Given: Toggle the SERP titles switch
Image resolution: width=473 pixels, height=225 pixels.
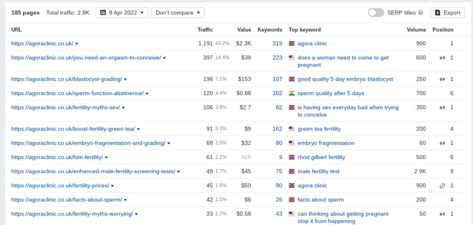Looking at the screenshot, I should (376, 12).
